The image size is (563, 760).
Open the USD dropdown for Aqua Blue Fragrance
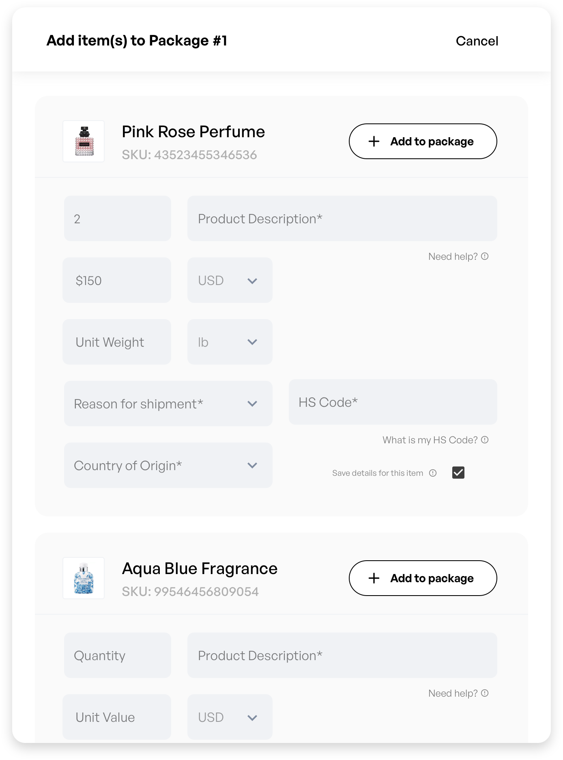click(230, 717)
